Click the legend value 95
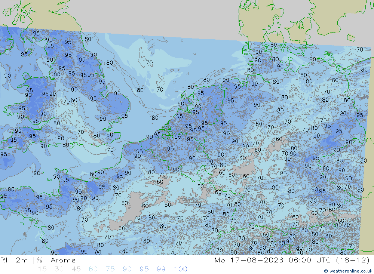 point(144,269)
